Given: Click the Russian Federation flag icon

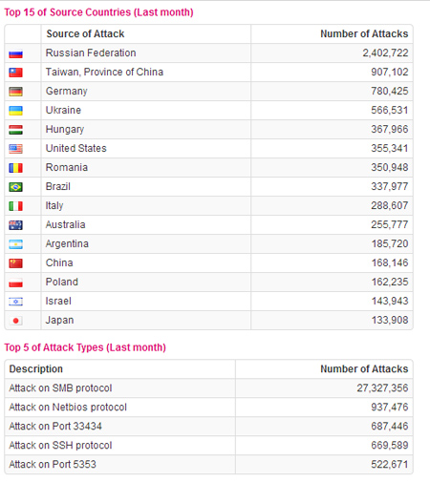Looking at the screenshot, I should (15, 53).
